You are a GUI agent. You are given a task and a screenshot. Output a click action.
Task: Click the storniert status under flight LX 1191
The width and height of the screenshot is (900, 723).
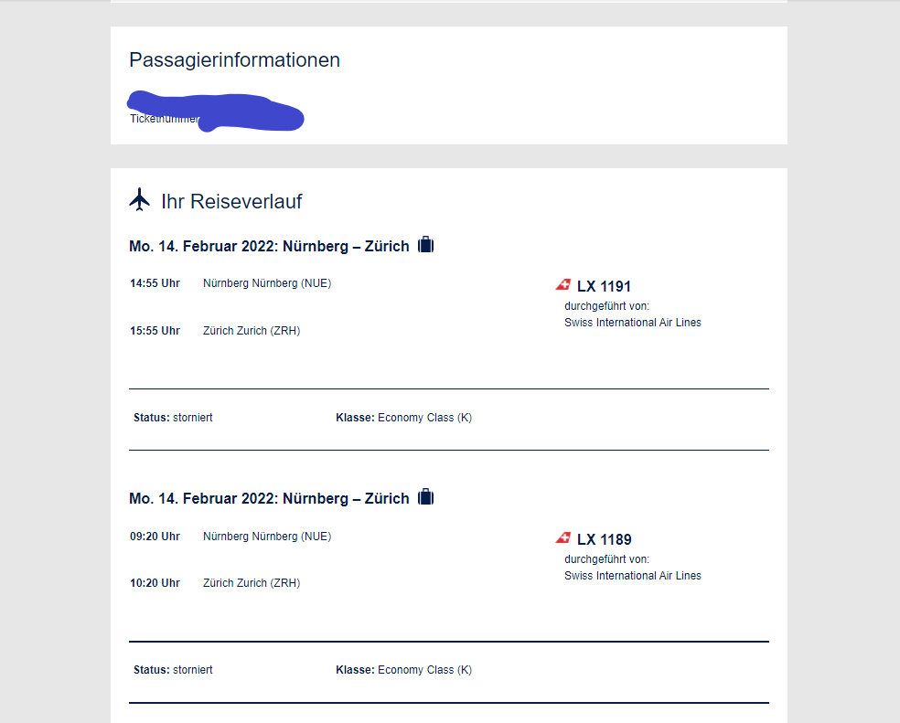point(193,418)
